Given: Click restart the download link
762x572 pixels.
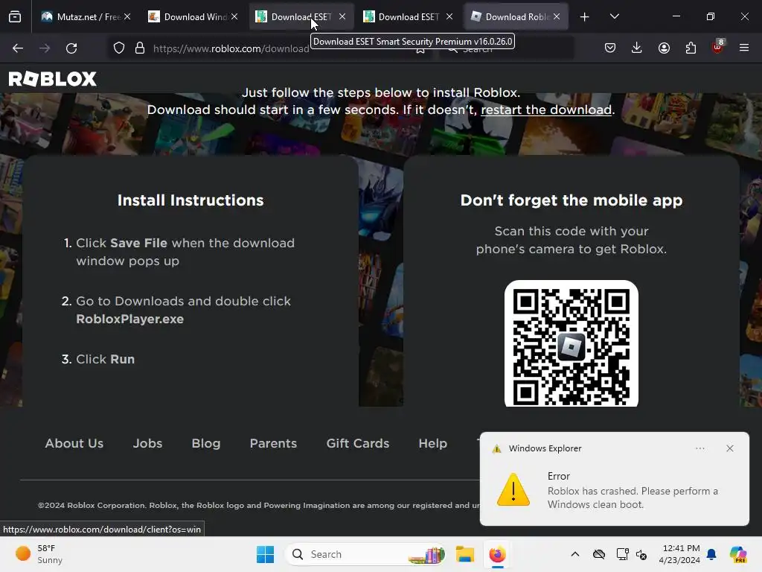Looking at the screenshot, I should (545, 110).
